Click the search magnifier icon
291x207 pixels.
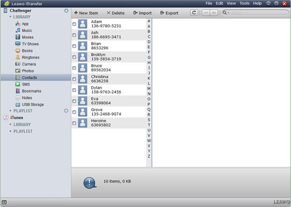[226, 13]
